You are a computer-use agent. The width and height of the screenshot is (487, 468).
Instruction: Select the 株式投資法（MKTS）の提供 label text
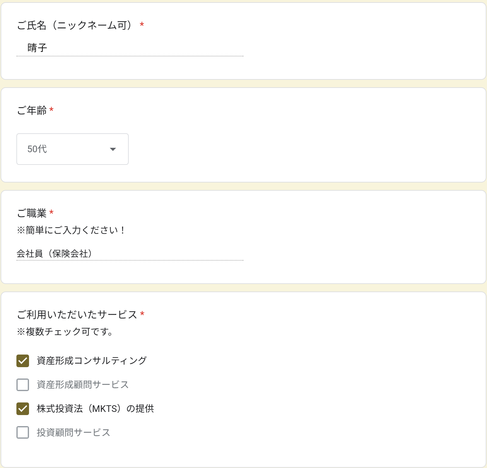(95, 409)
